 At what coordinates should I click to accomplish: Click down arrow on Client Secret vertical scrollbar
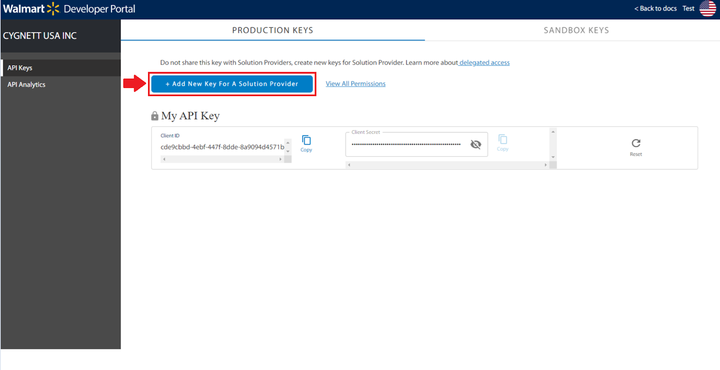click(553, 157)
